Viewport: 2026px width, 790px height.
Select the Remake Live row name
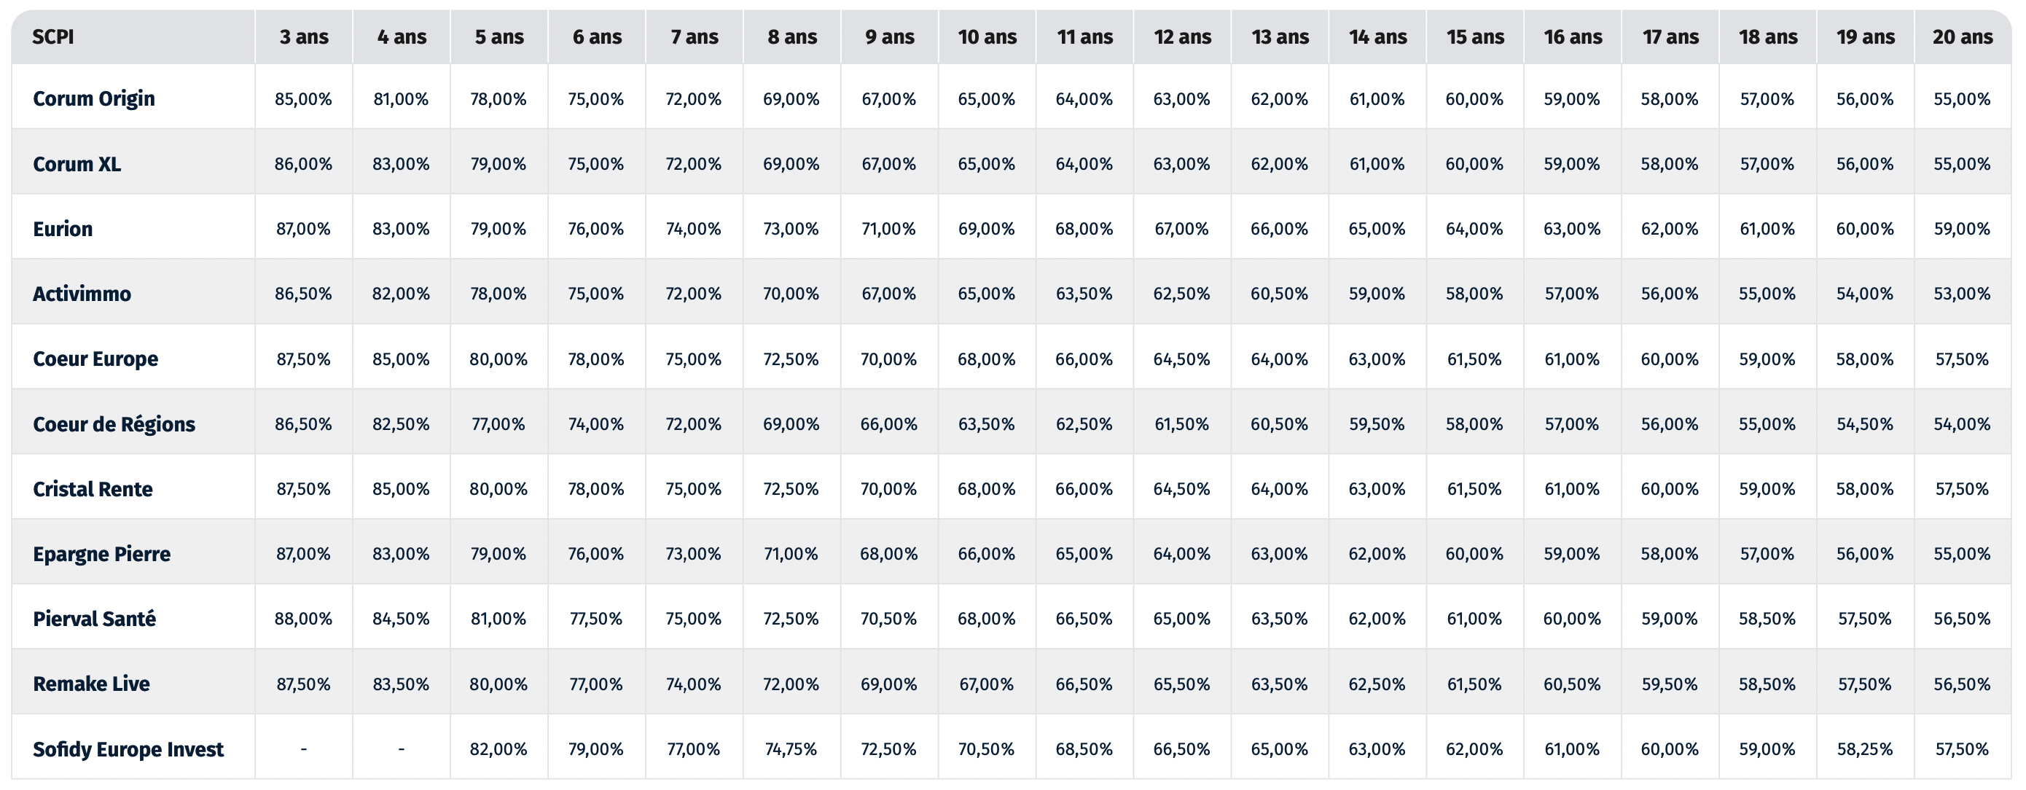pos(91,684)
